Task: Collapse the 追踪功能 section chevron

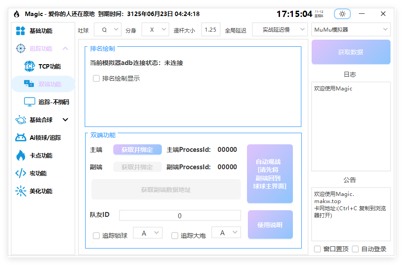Action: (x=66, y=48)
